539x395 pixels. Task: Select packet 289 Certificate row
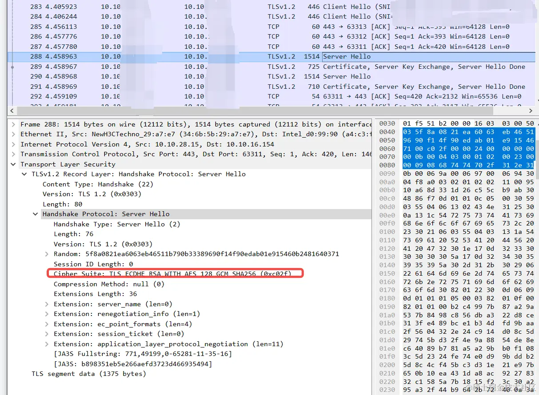pos(271,67)
